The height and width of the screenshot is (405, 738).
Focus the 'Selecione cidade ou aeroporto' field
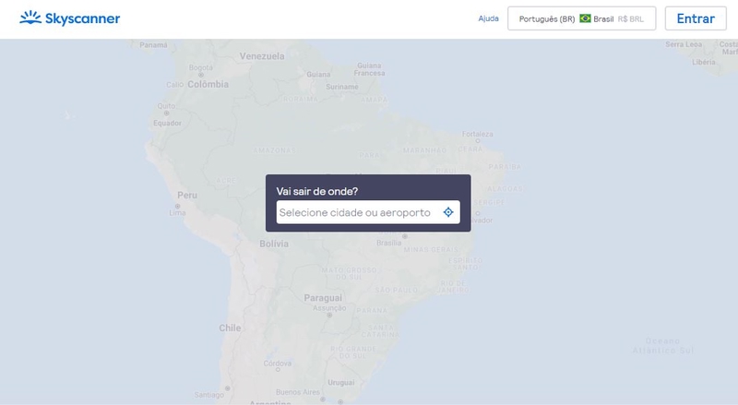(x=355, y=212)
